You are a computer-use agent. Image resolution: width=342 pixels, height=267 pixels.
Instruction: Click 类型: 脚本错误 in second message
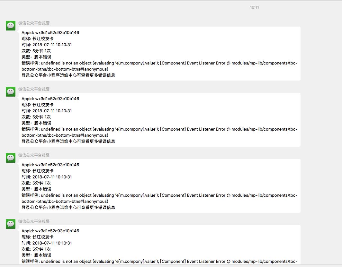[36, 123]
